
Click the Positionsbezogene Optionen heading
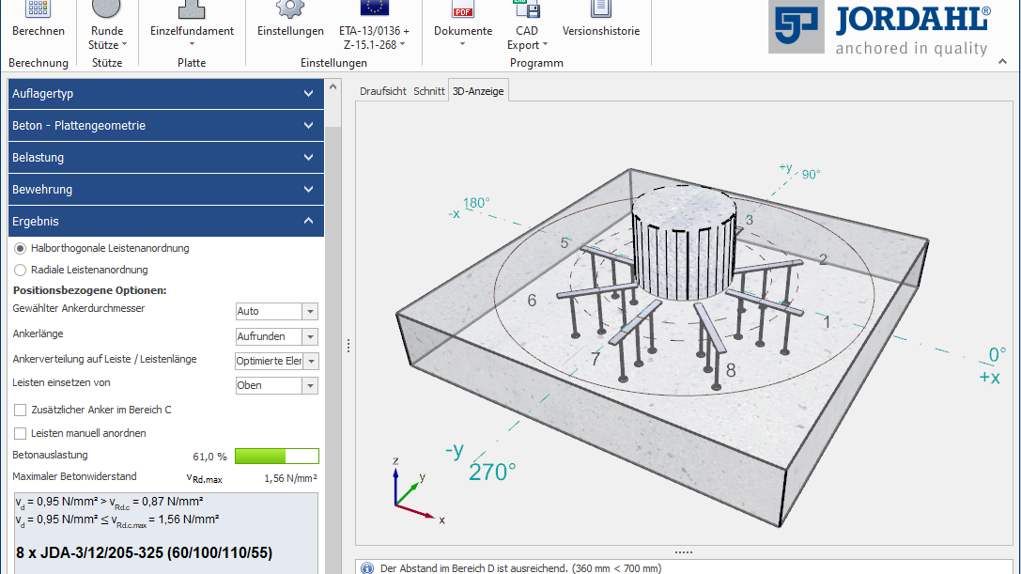pyautogui.click(x=90, y=290)
